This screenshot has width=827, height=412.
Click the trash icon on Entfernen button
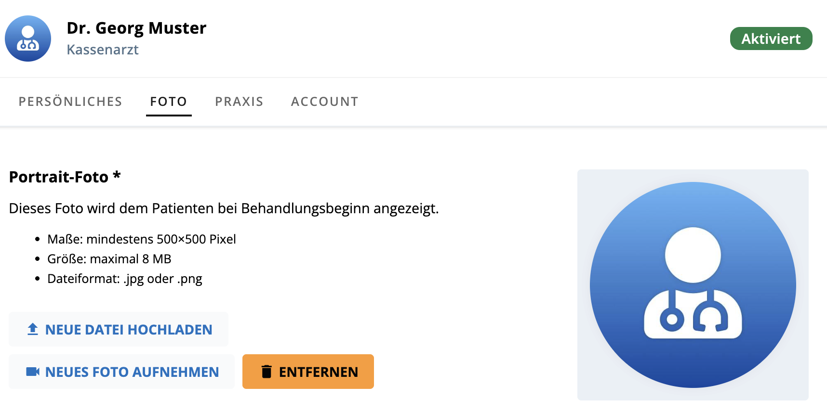coord(266,371)
